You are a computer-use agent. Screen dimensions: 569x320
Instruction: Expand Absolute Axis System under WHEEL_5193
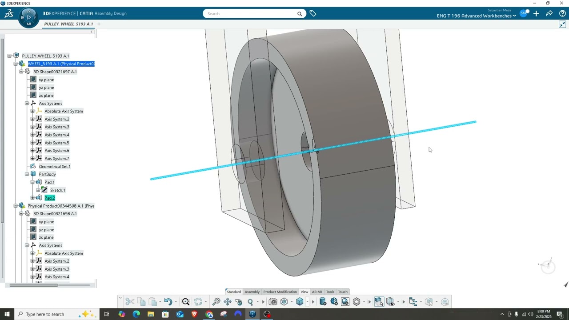pyautogui.click(x=32, y=111)
